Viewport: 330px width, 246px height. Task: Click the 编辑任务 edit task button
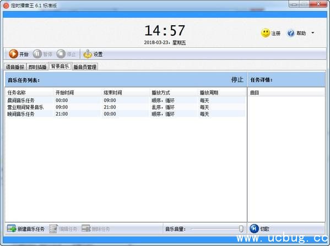[x=63, y=228]
